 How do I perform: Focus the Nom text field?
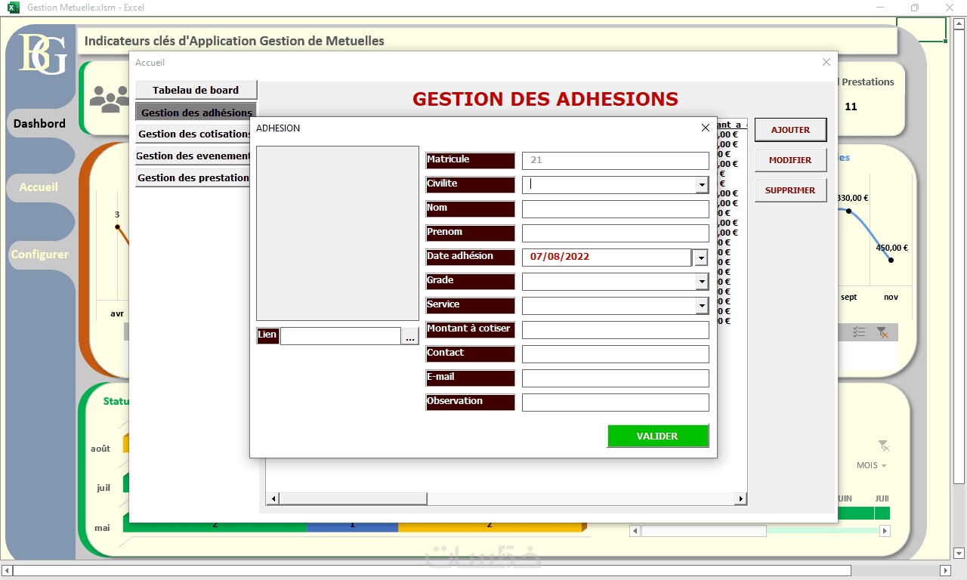(615, 209)
